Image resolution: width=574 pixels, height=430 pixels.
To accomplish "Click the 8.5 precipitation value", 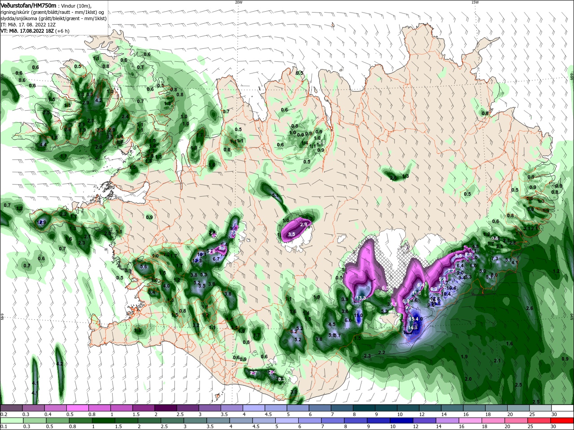I will click(469, 254).
